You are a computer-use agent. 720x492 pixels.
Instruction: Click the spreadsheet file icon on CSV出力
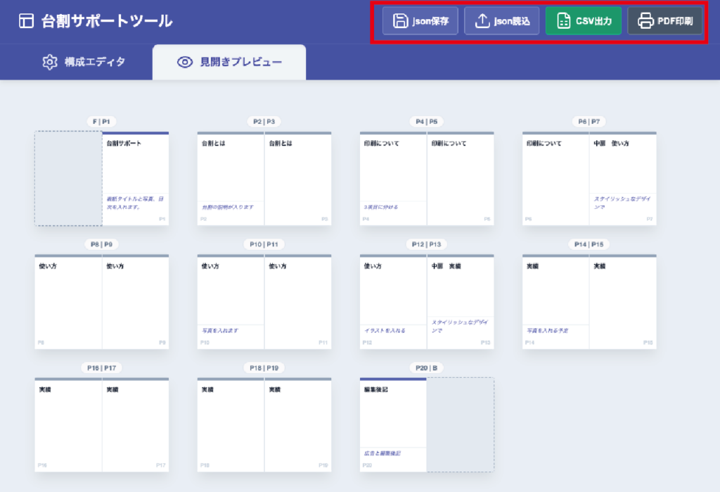point(563,21)
